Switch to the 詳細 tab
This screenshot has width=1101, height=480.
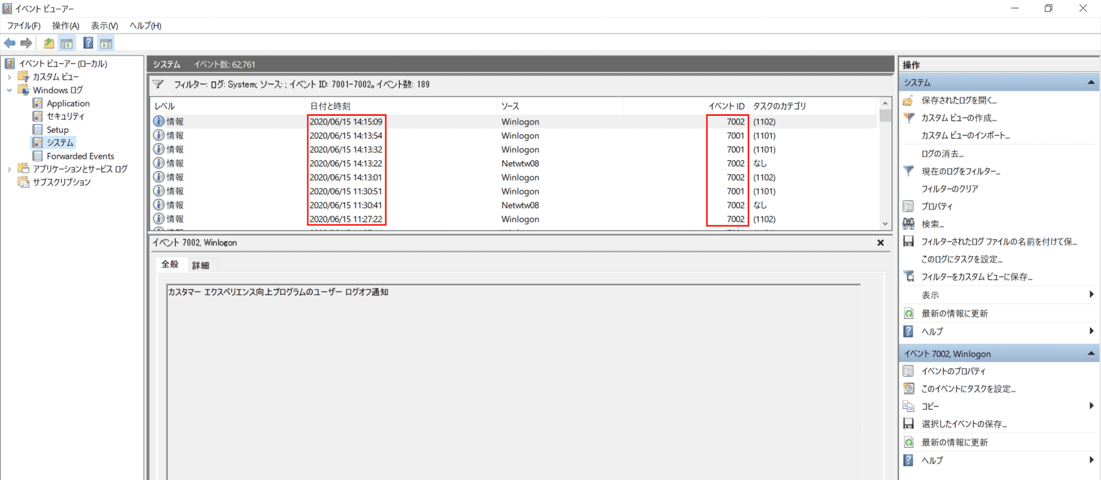pyautogui.click(x=200, y=266)
